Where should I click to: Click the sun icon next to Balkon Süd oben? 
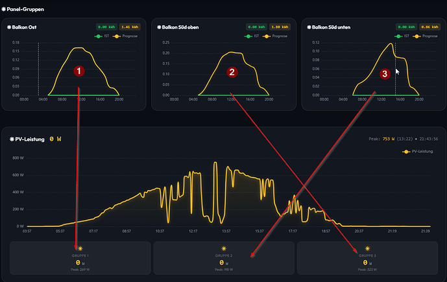click(159, 27)
